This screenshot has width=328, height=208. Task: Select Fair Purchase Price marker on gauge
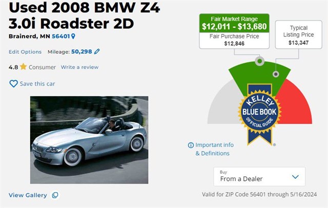pos(260,61)
